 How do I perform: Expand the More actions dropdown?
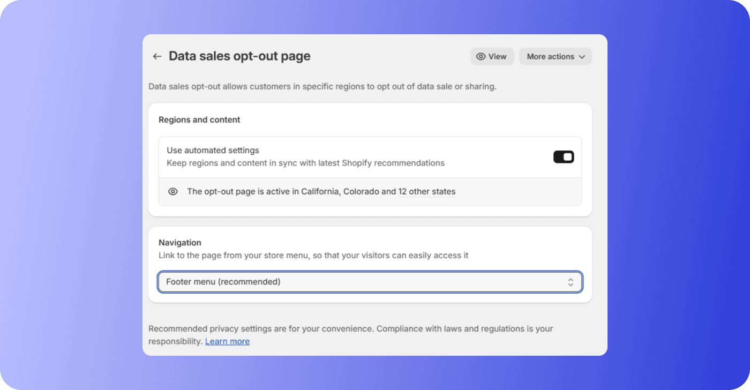click(555, 56)
